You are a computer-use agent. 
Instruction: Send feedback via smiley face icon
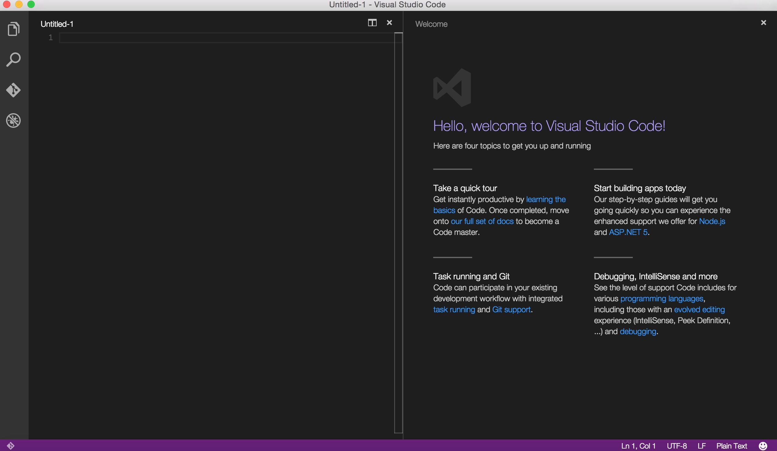pyautogui.click(x=762, y=446)
